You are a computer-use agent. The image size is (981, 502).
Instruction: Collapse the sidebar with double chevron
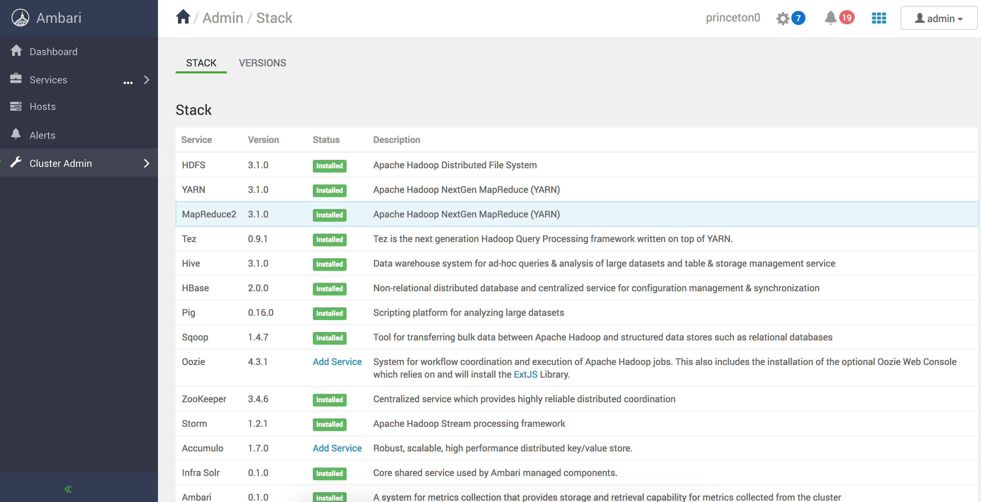[x=68, y=489]
